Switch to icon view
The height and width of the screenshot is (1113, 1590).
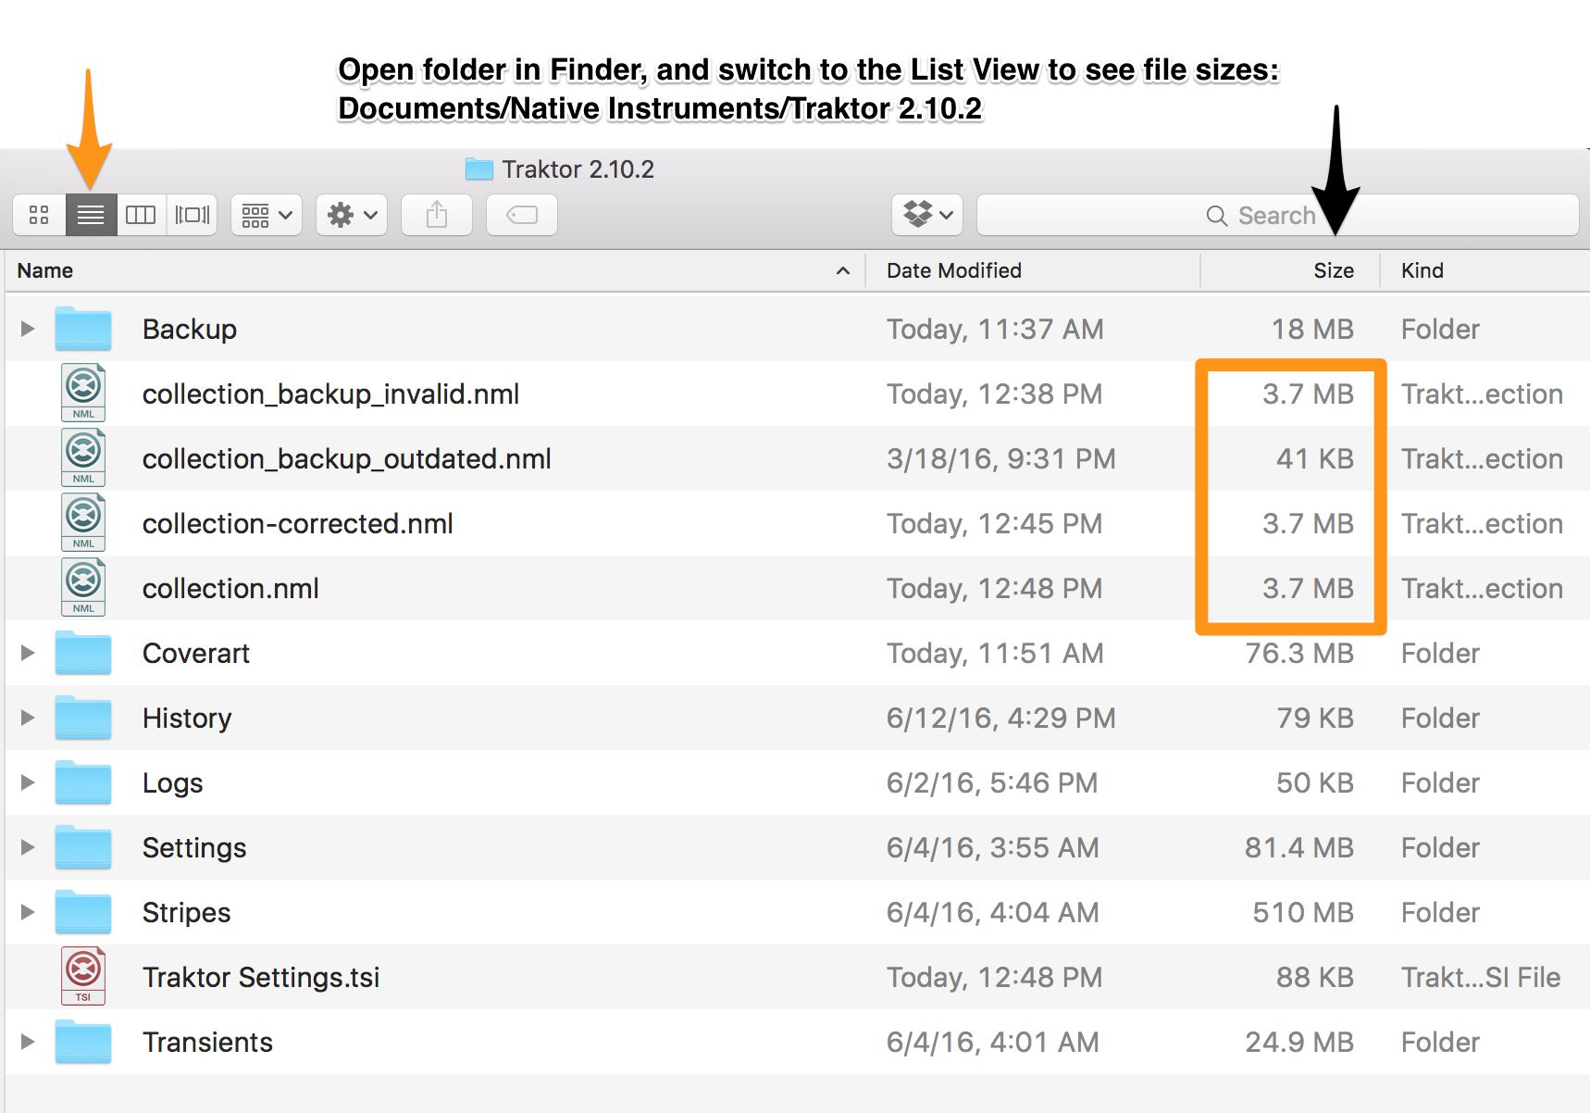pos(39,215)
